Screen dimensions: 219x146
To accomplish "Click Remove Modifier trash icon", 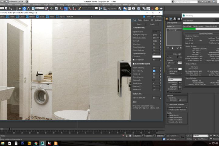I will (181, 48).
